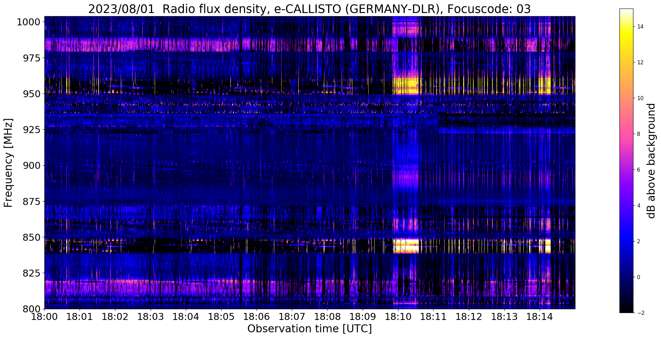Click the 18:02 time tick label
Image resolution: width=661 pixels, height=338 pixels.
tap(115, 317)
